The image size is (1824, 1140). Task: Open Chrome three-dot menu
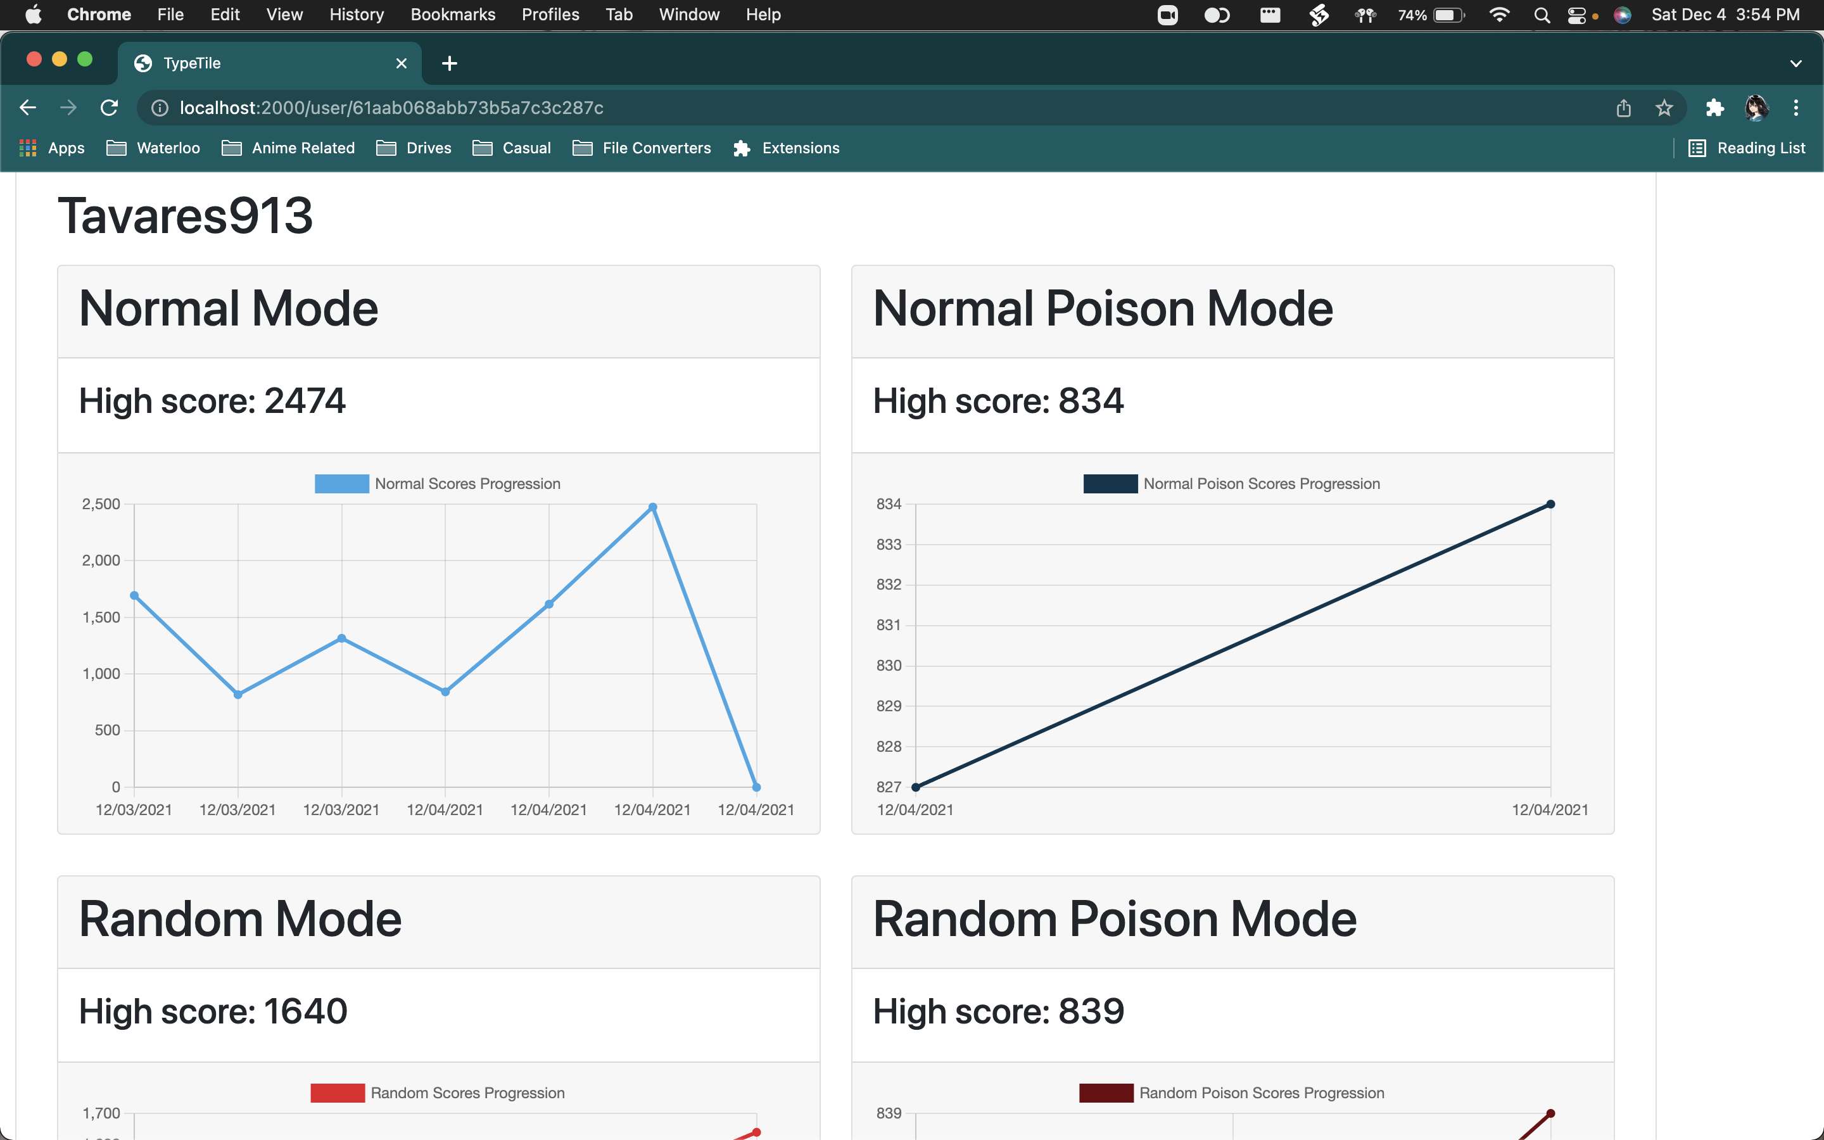click(1796, 108)
